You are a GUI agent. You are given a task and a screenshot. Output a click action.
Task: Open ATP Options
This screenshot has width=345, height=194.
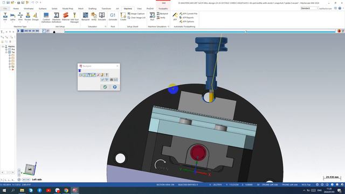tap(187, 22)
